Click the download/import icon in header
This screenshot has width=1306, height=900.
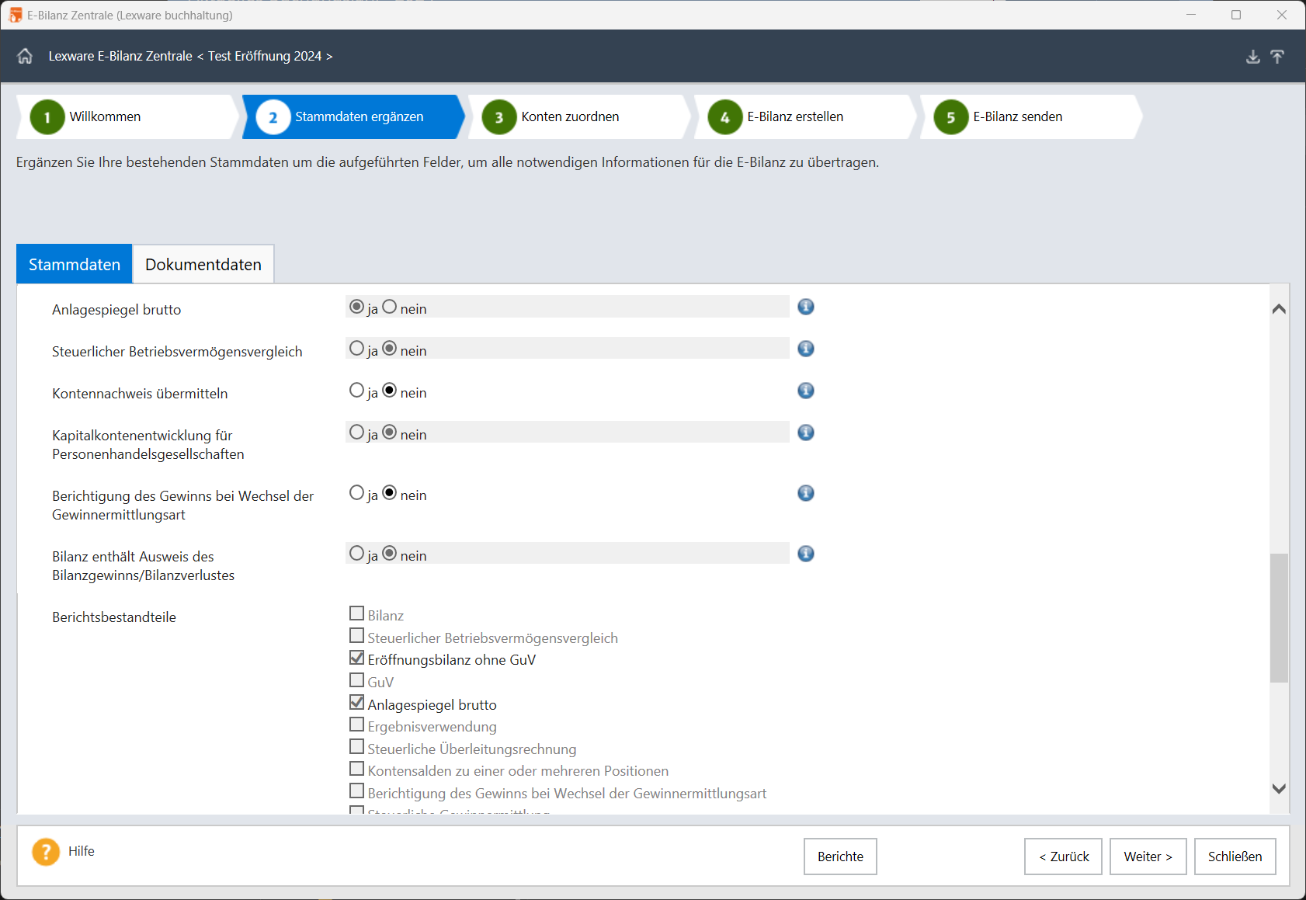(x=1253, y=57)
